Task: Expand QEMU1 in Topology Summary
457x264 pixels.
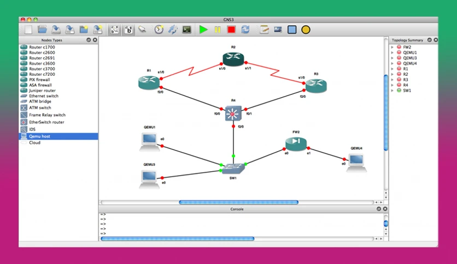Action: (x=392, y=52)
